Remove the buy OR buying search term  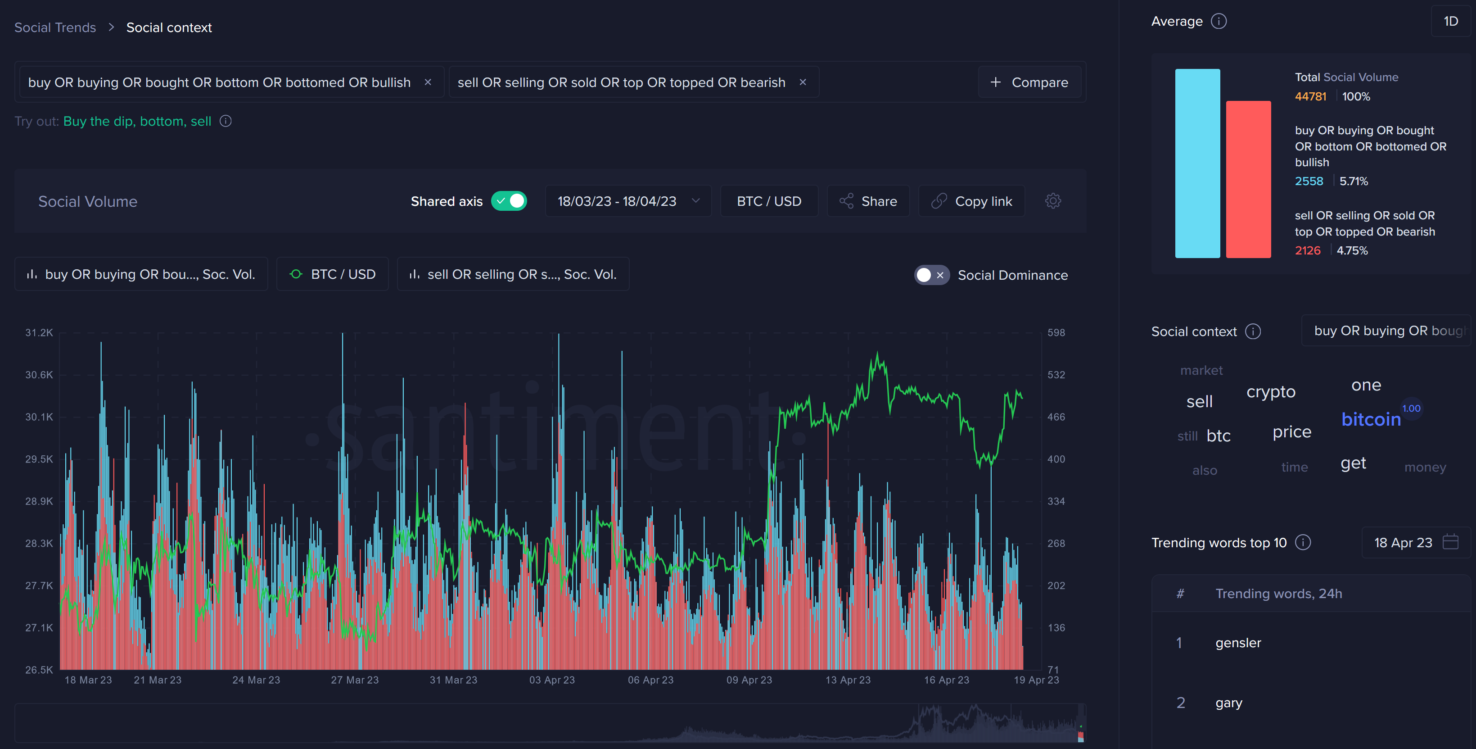428,82
